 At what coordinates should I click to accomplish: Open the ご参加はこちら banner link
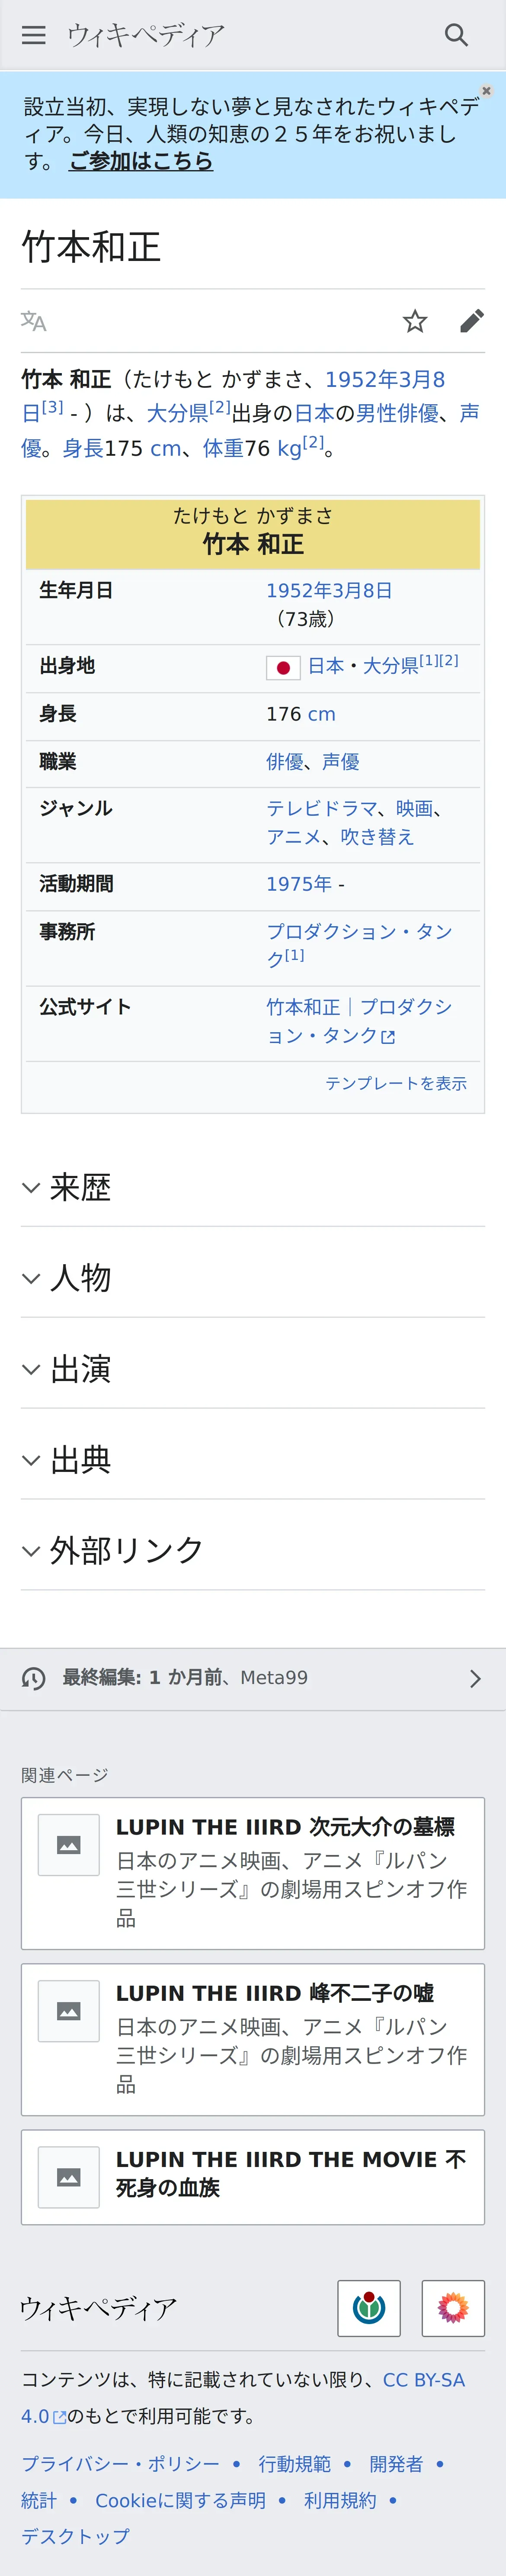pyautogui.click(x=141, y=161)
